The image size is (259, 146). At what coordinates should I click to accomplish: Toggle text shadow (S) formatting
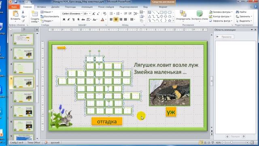[x=78, y=19]
